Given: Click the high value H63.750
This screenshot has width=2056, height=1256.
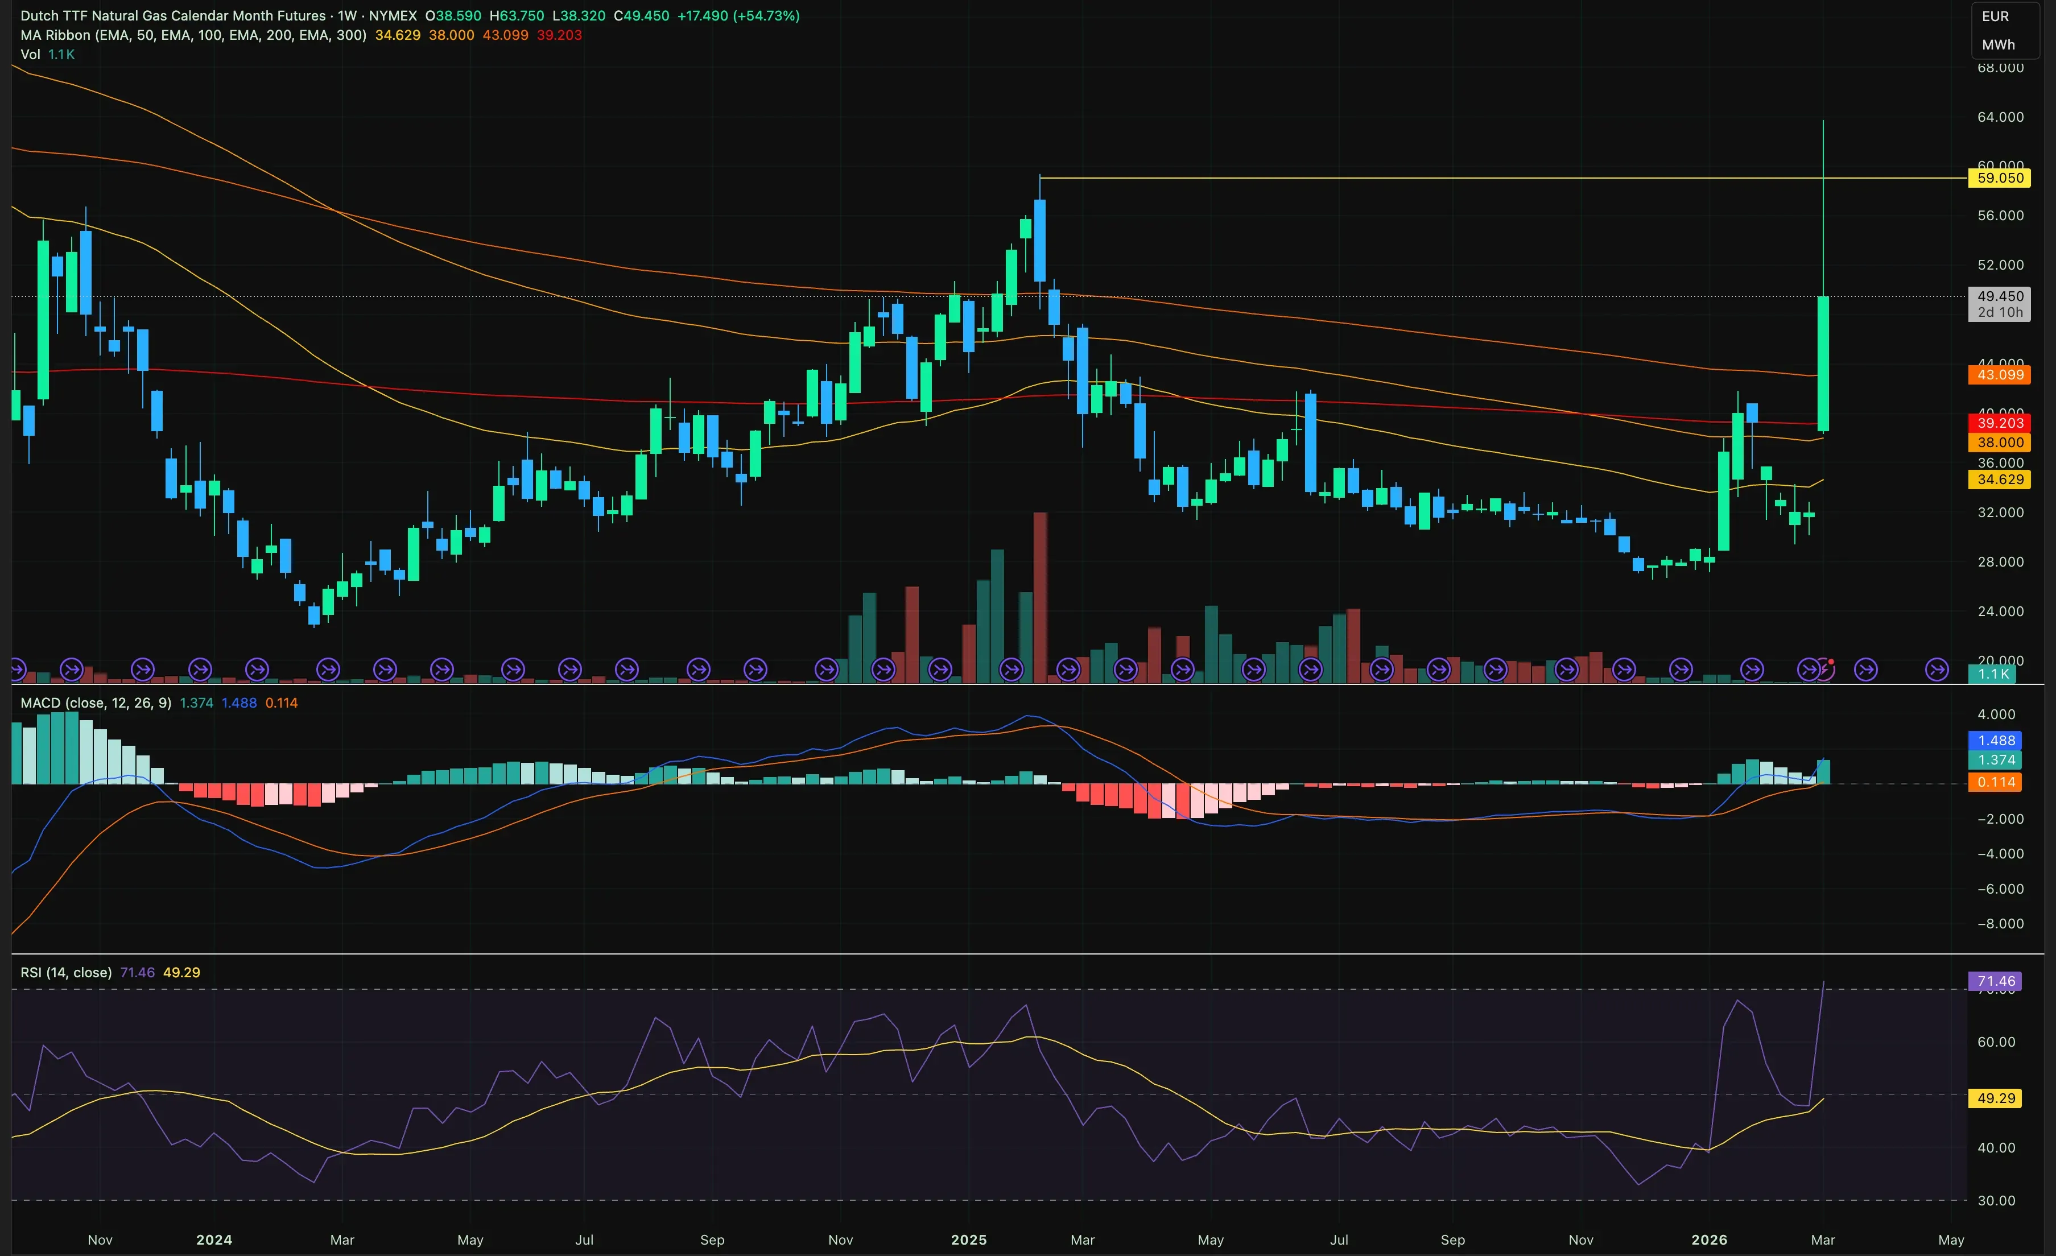Looking at the screenshot, I should (x=517, y=15).
